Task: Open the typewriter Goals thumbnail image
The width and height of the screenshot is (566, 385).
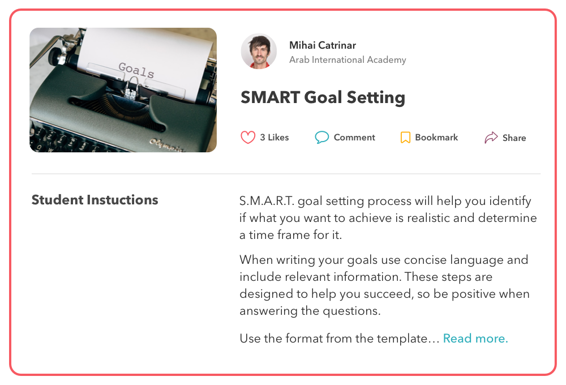Action: point(123,90)
